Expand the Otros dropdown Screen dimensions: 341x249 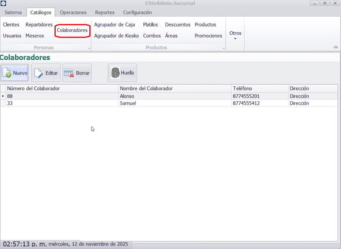click(235, 35)
